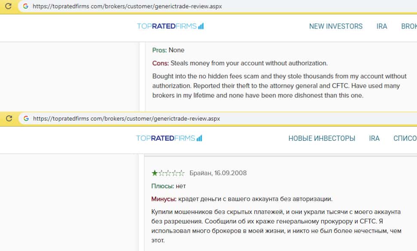Screen dimensions: 417x251
Task: Reload the English TopRatedFirms page
Action: coord(8,7)
